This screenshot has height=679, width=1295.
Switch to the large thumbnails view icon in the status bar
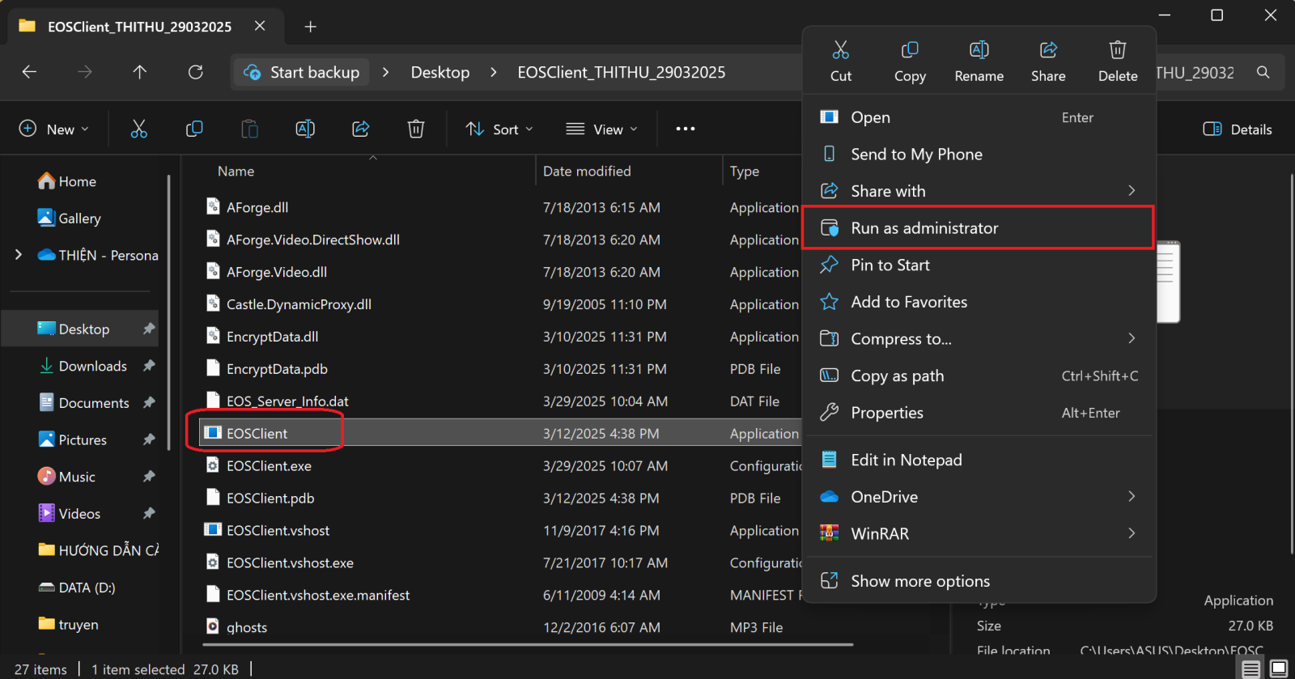pyautogui.click(x=1279, y=668)
